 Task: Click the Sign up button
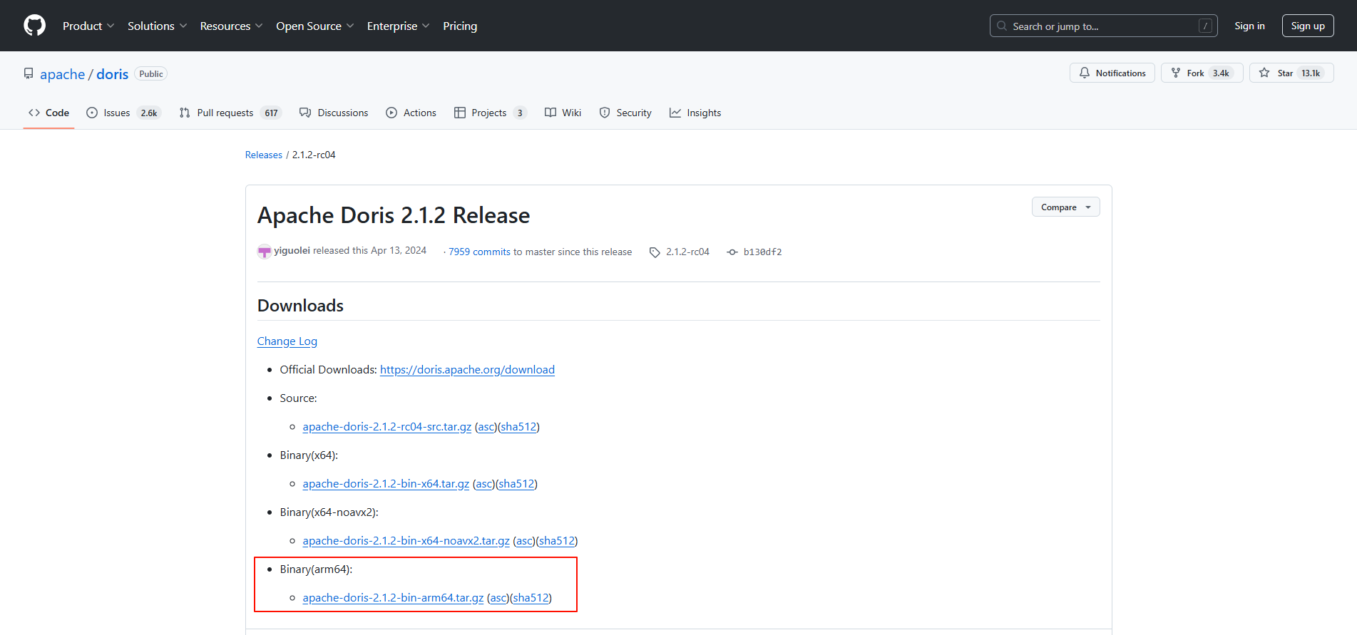click(1308, 26)
